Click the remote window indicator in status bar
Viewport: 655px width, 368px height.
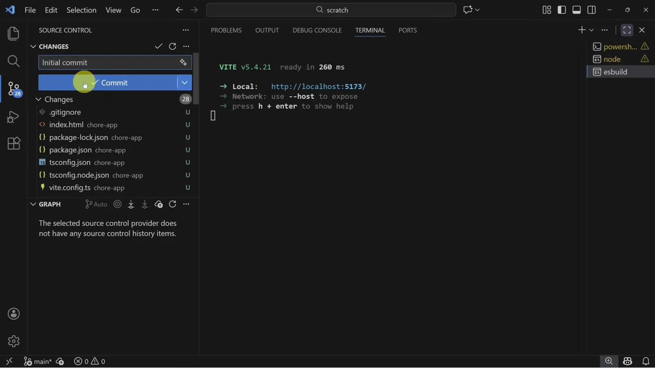pos(9,361)
